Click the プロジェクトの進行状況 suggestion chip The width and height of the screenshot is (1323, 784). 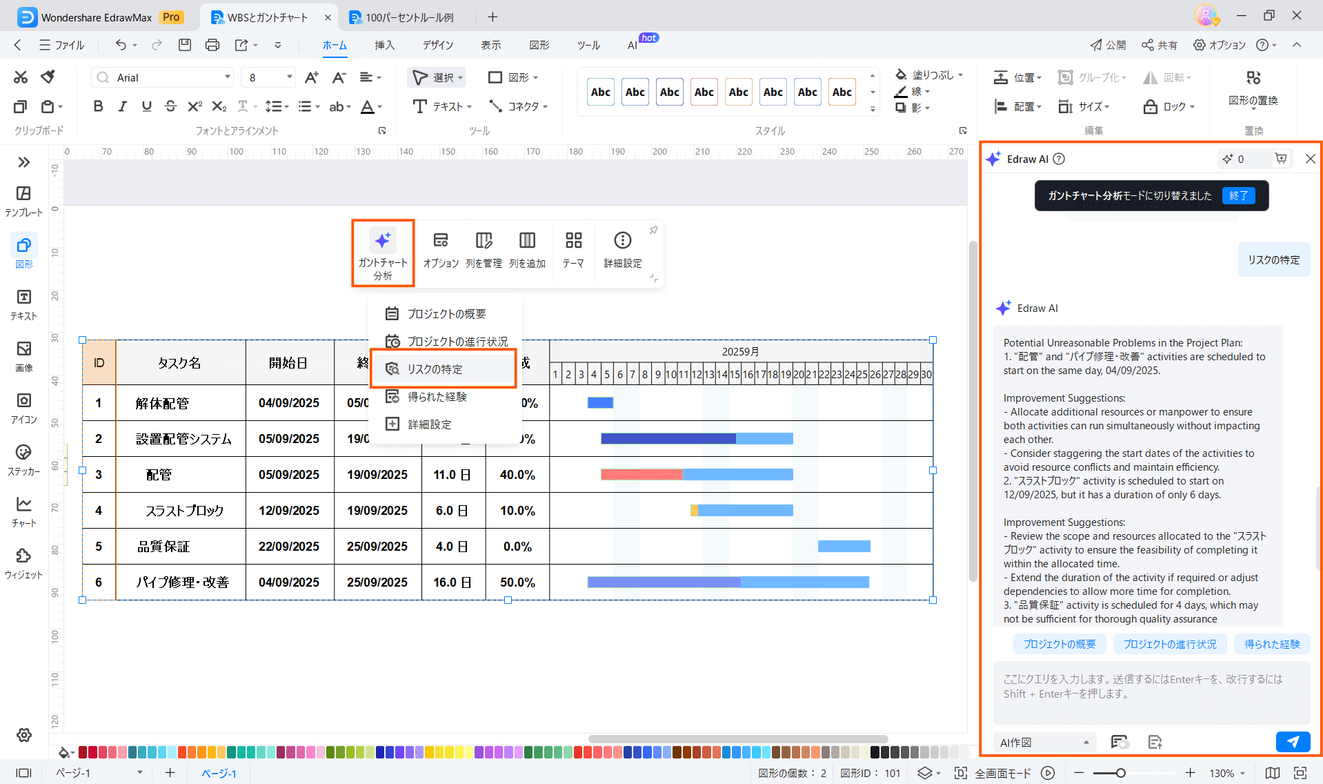point(1170,644)
